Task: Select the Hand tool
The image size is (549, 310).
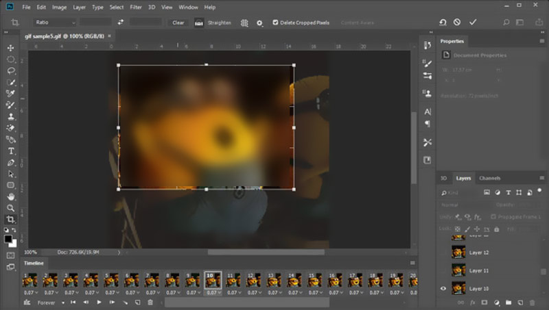Action: click(x=10, y=196)
